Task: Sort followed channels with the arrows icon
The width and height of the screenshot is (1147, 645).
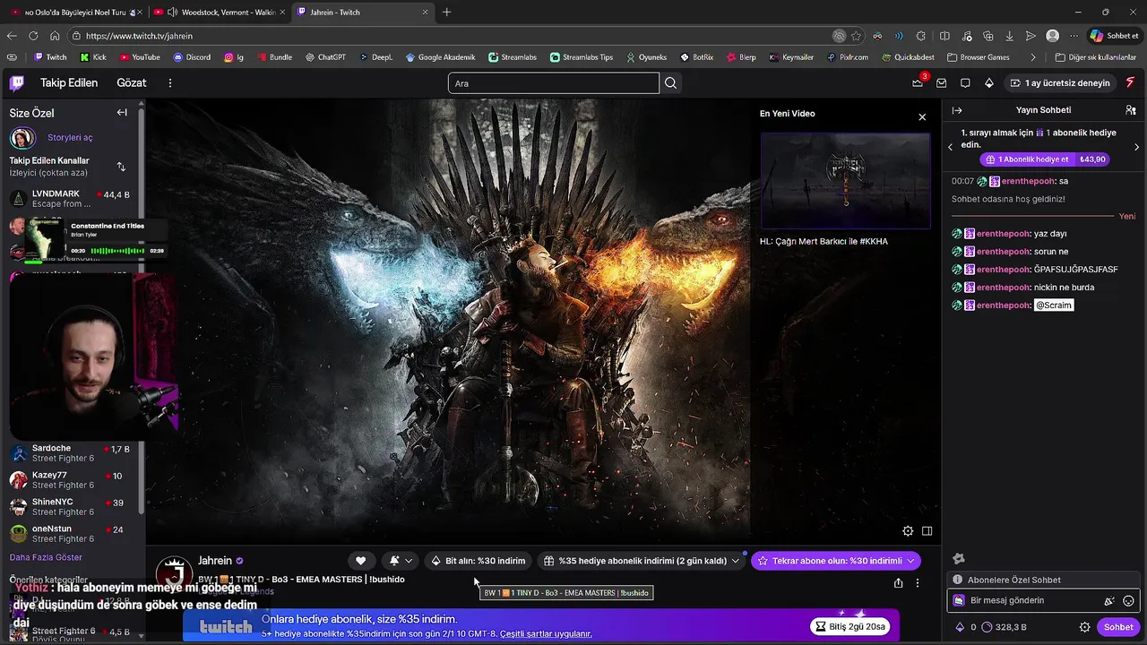Action: pos(121,167)
